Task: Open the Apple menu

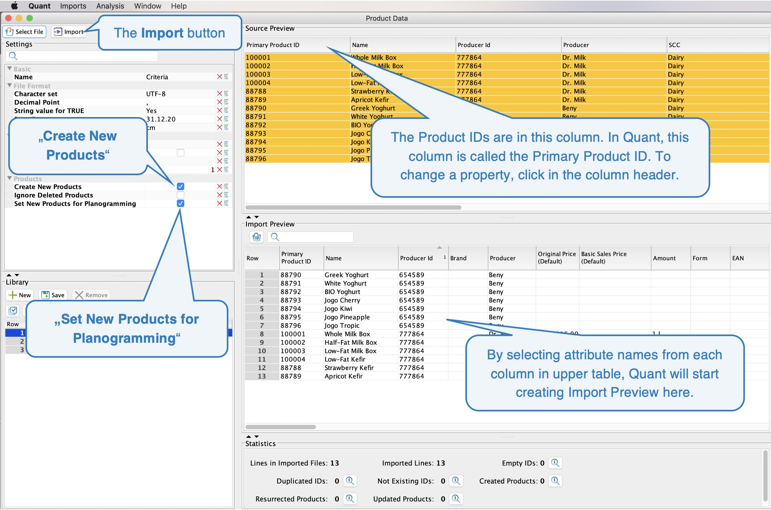Action: point(14,6)
